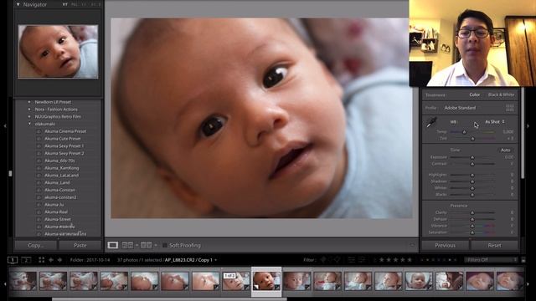
Task: Open the second window display 2
Action: point(26,260)
